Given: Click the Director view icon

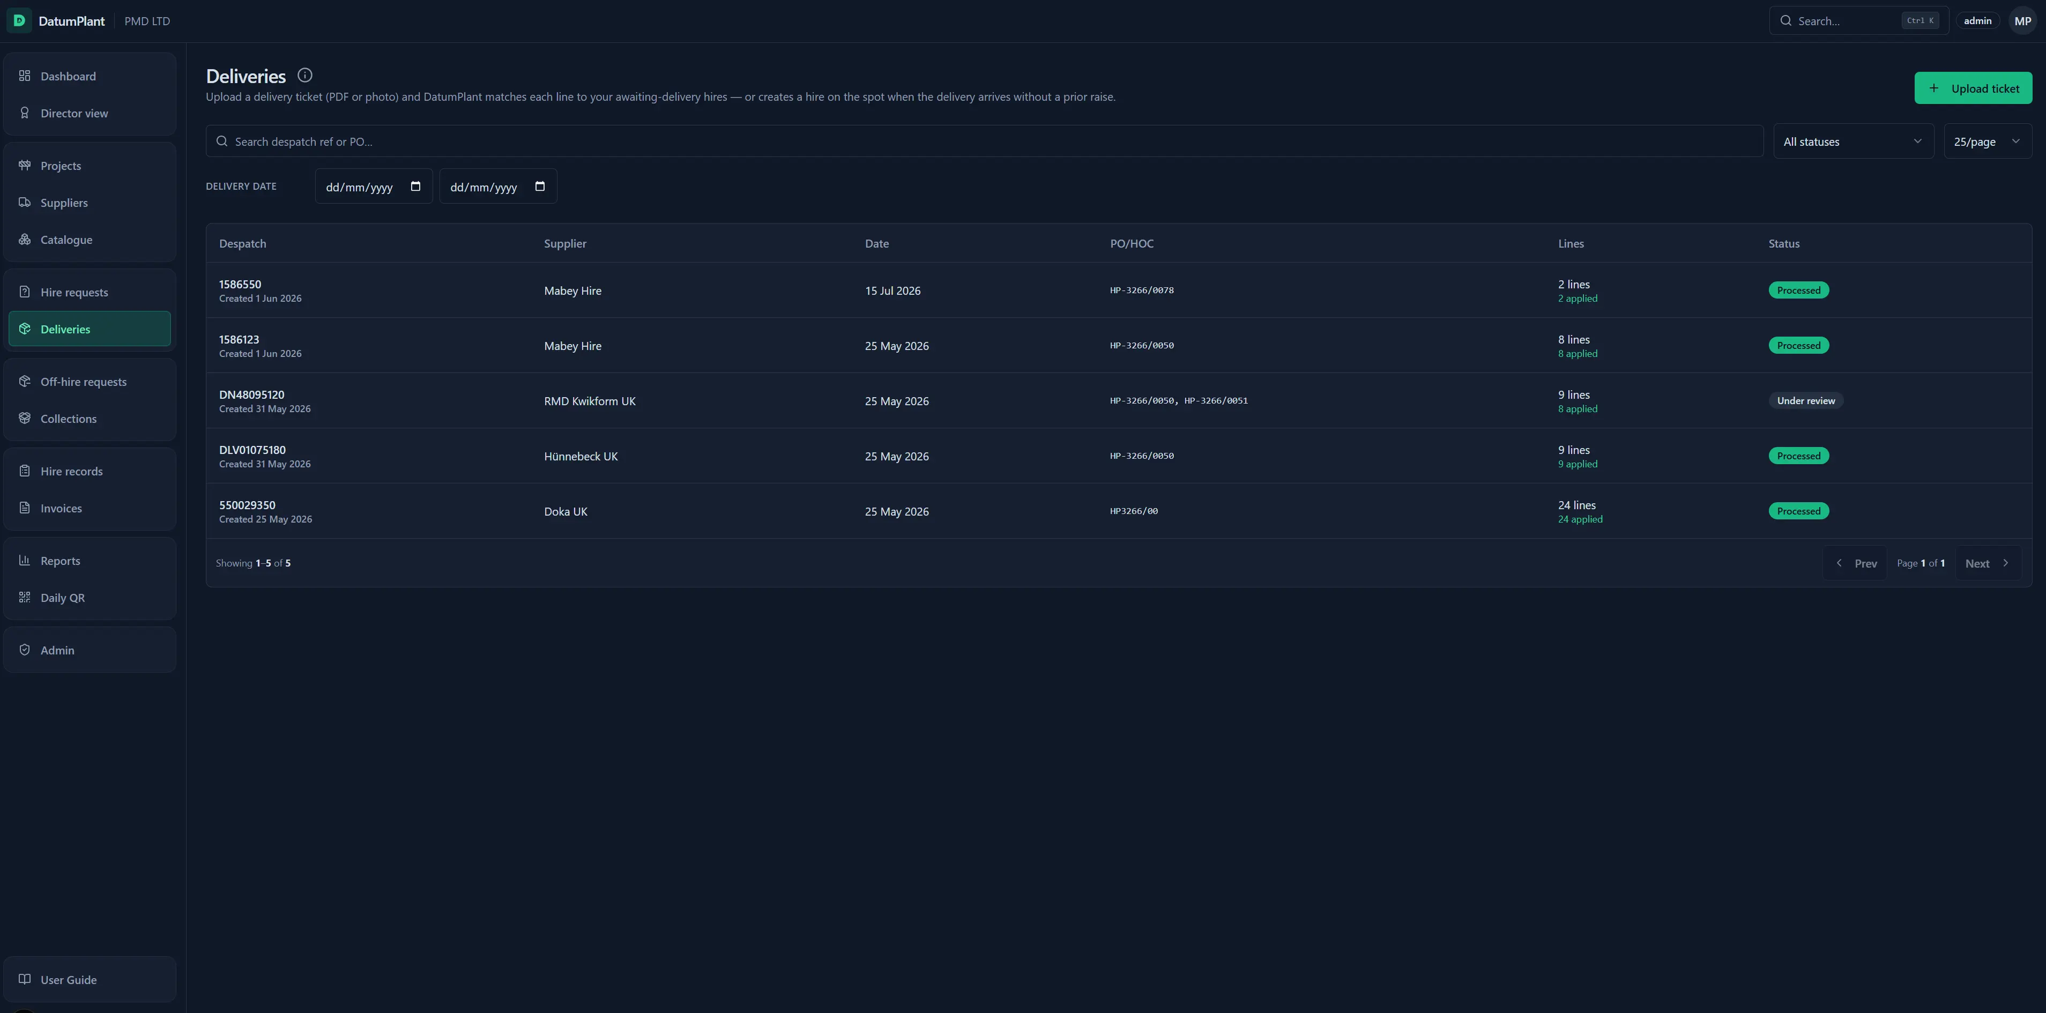Looking at the screenshot, I should point(25,113).
